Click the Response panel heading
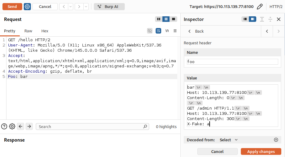 [x=15, y=140]
